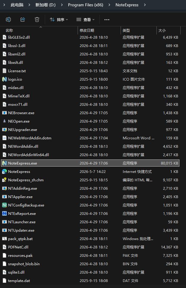Image resolution: width=186 pixels, height=288 pixels.
Task: Select the PDFNetC.dll icon
Action: pos(4,247)
